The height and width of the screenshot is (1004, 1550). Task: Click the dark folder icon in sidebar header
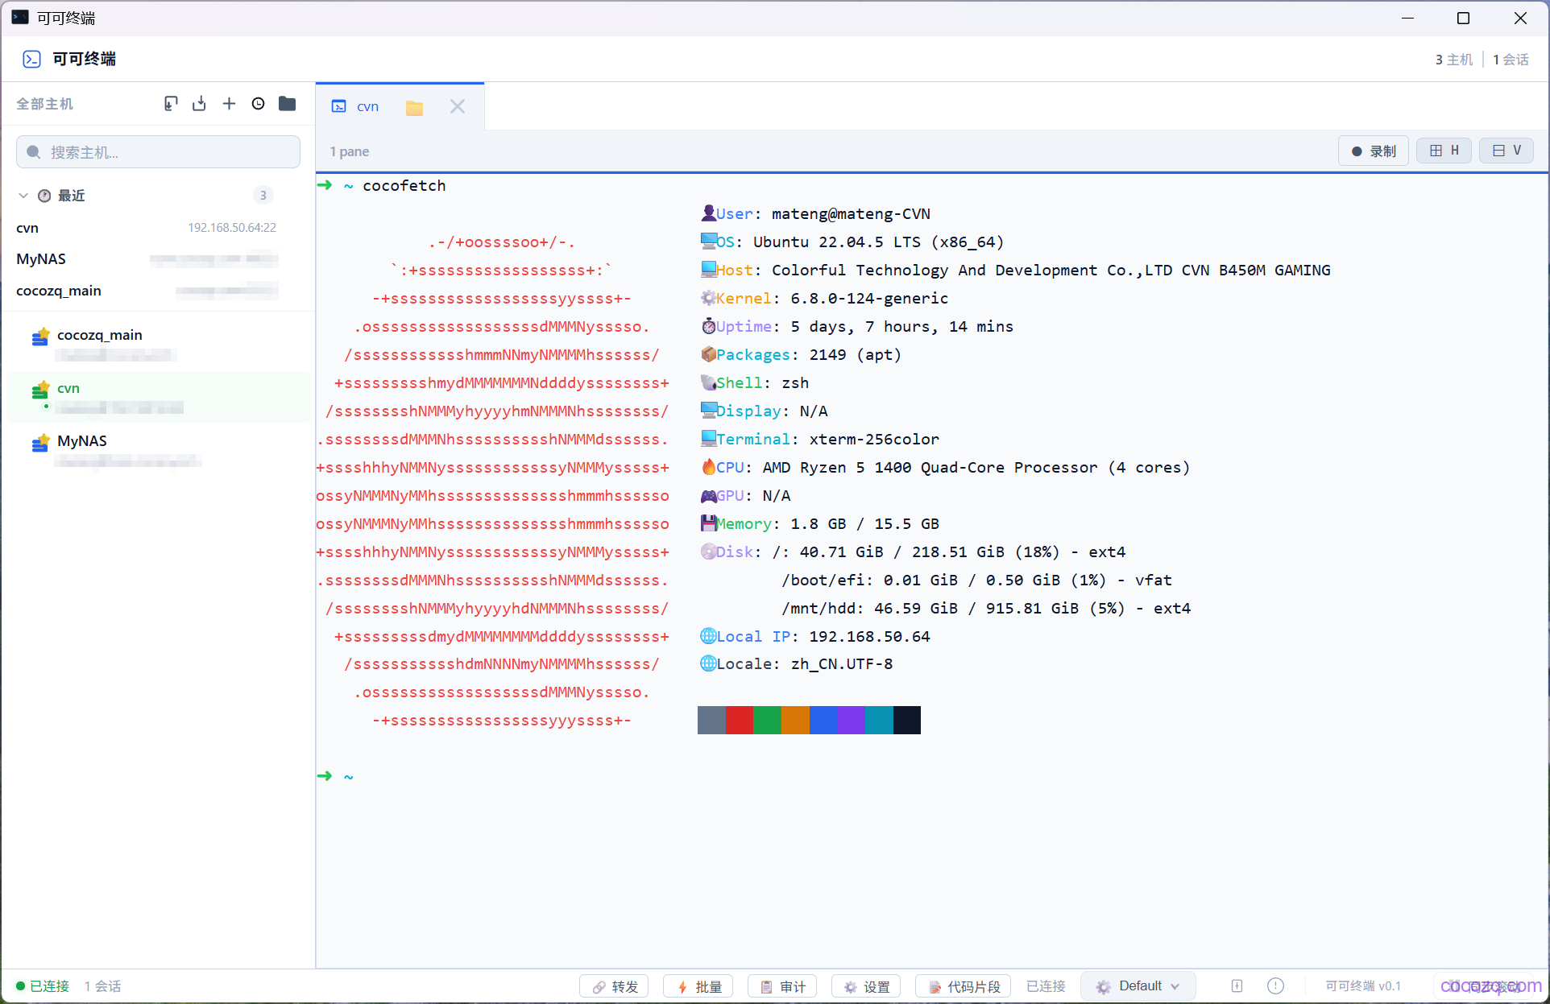288,104
